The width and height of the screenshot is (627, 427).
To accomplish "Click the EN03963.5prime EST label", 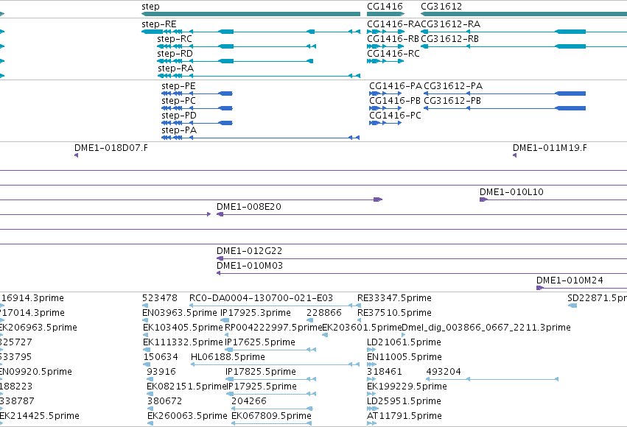I will pyautogui.click(x=180, y=313).
